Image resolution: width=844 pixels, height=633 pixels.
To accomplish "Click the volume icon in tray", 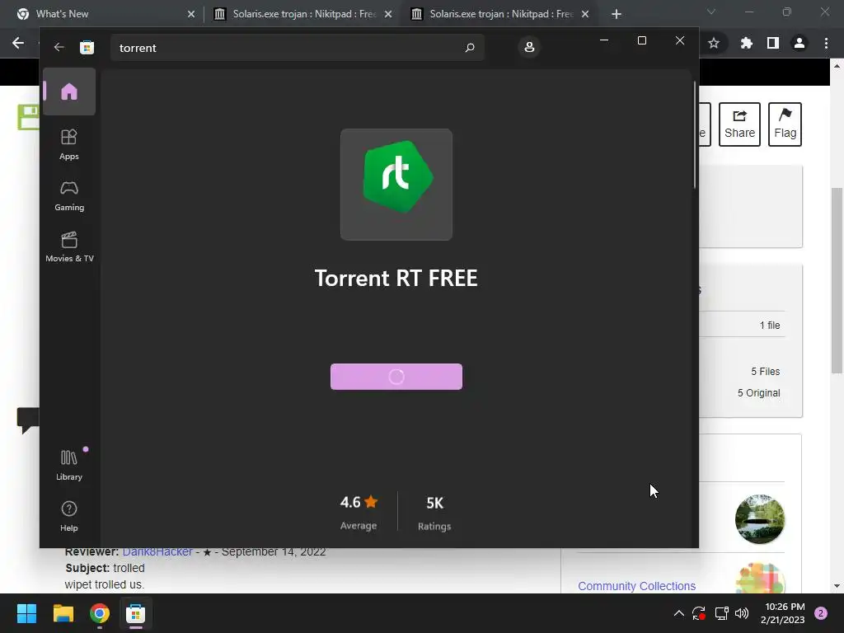I will tap(742, 613).
